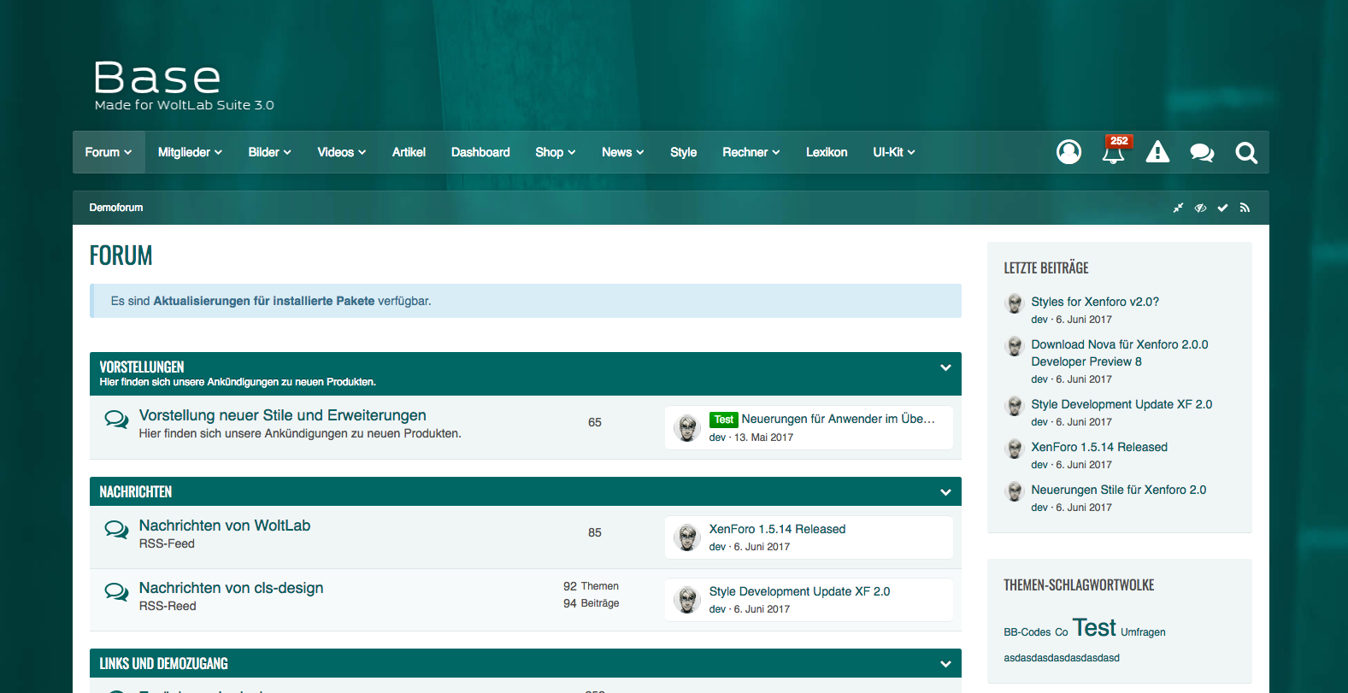Toggle the crossed-eye hidden forums icon
The height and width of the screenshot is (693, 1348).
click(1200, 208)
